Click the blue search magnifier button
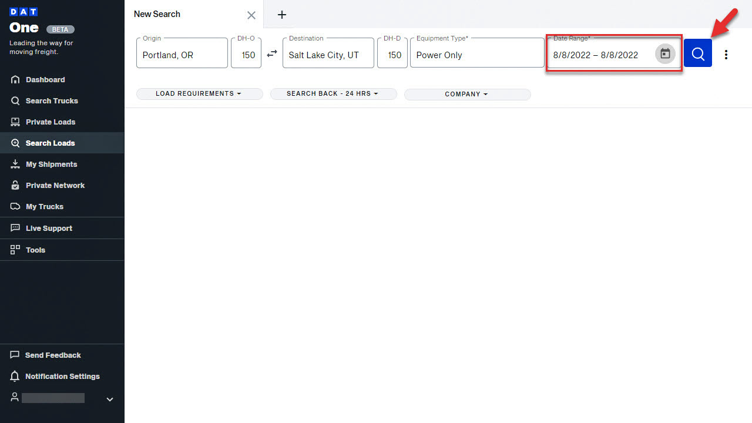Screen dimensions: 752x423 coord(697,53)
